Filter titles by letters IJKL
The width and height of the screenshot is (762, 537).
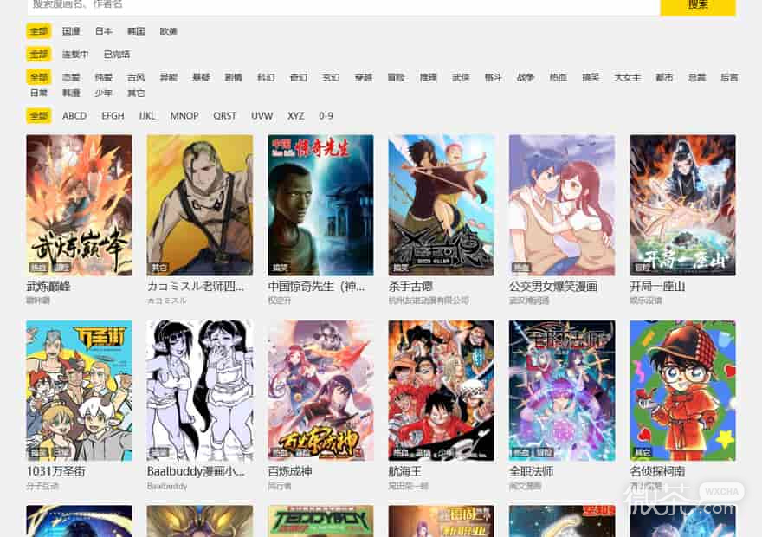[147, 116]
